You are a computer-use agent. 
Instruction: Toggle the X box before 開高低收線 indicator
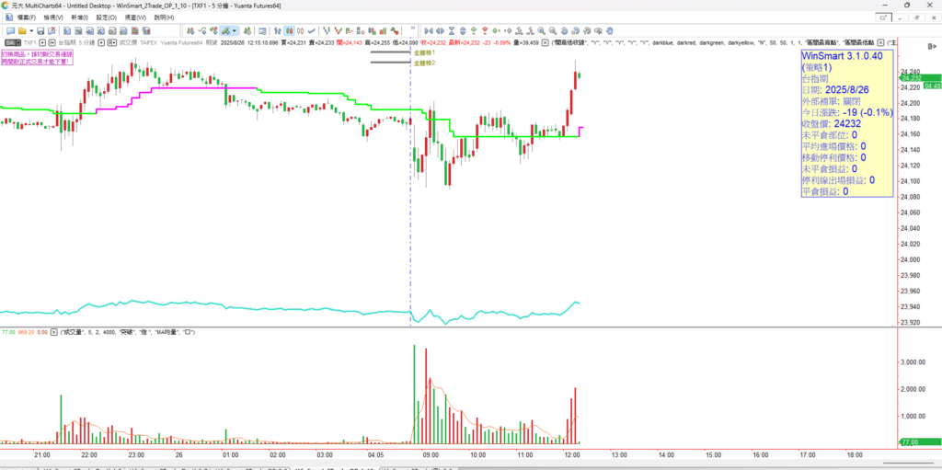(546, 42)
